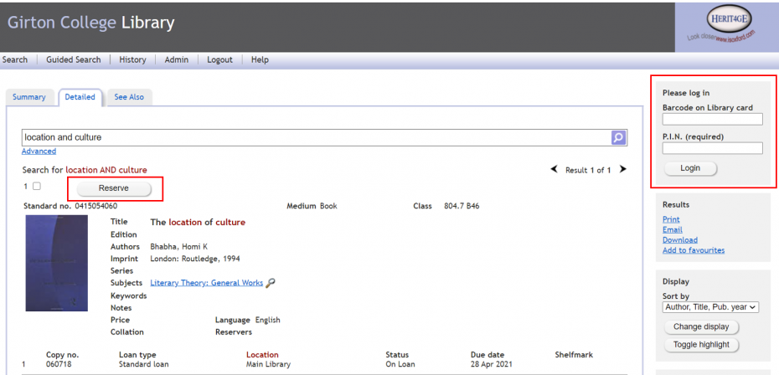Image resolution: width=779 pixels, height=375 pixels.
Task: Go to previous result arrow
Action: point(555,170)
